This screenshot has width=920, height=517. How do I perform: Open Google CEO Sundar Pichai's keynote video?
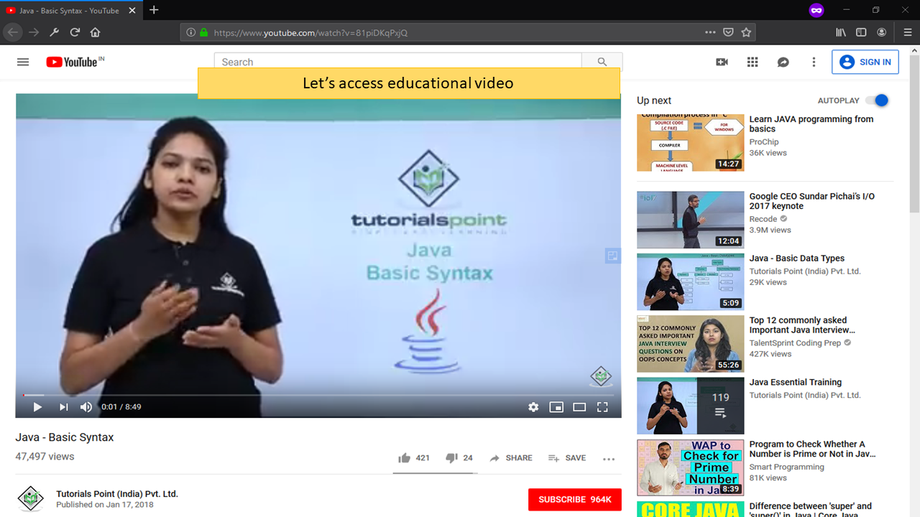690,220
